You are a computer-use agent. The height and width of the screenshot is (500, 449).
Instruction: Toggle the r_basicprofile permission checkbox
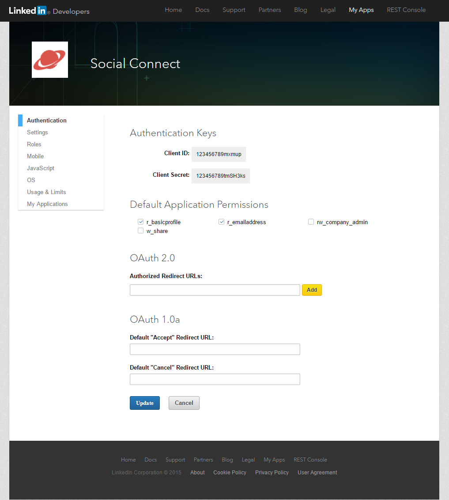pyautogui.click(x=141, y=222)
